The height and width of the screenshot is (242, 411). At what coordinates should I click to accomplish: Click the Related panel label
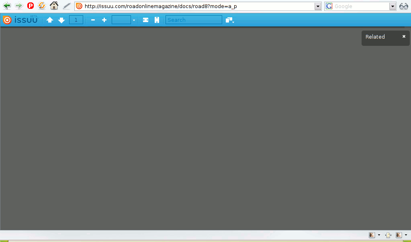pyautogui.click(x=375, y=37)
